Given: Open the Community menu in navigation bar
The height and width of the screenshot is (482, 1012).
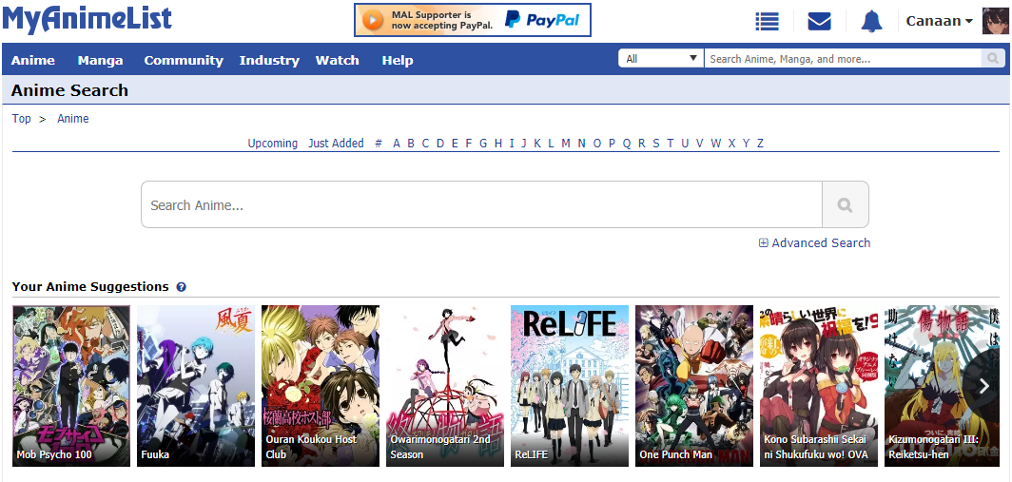Looking at the screenshot, I should point(184,61).
